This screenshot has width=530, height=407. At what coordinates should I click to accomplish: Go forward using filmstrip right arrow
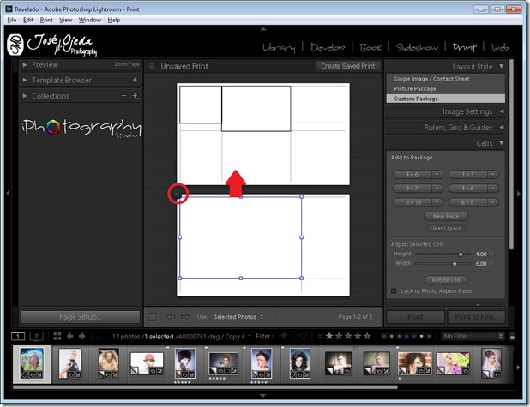(82, 336)
